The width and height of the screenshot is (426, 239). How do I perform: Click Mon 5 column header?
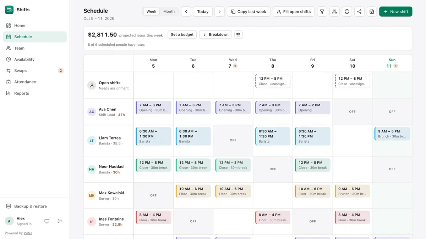pos(153,63)
